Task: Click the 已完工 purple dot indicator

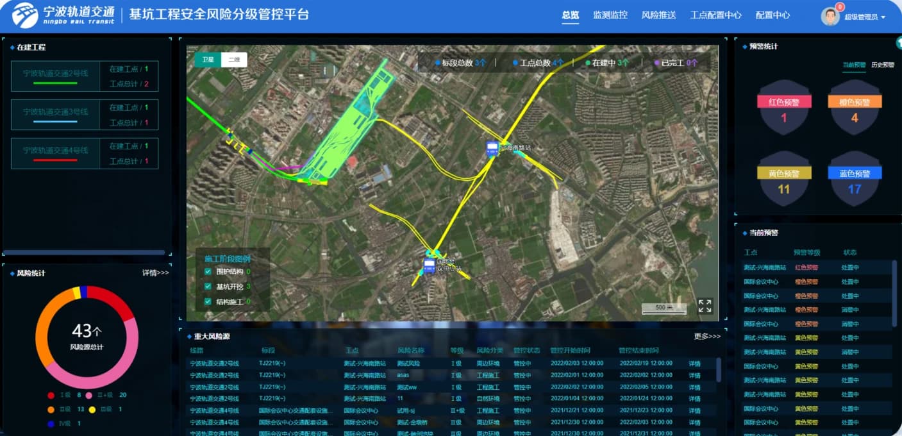Action: coord(656,63)
